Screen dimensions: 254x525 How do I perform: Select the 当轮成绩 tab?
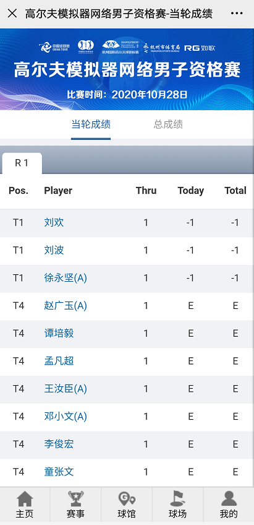coord(91,124)
